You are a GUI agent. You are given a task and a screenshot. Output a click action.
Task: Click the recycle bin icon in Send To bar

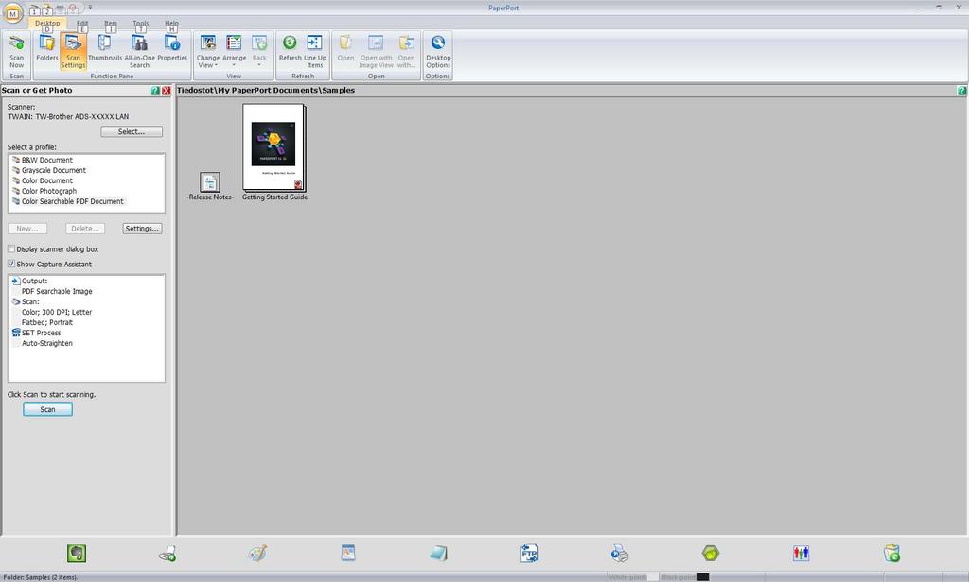pos(891,553)
